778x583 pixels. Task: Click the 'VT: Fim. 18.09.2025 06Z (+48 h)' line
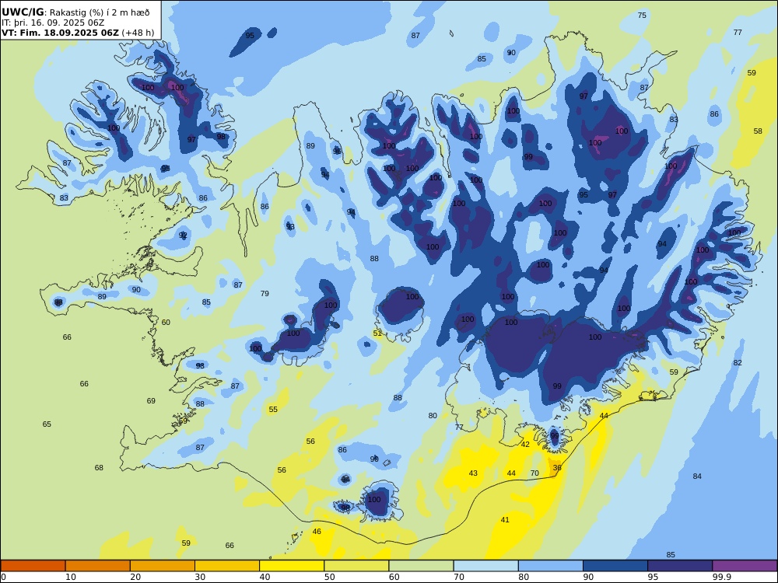[78, 33]
